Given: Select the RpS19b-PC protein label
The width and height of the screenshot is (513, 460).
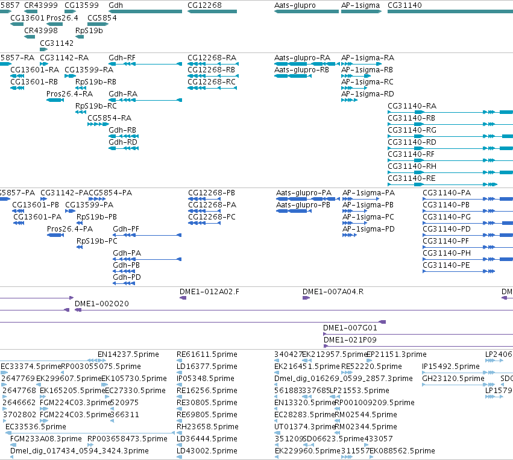Looking at the screenshot, I should click(97, 241).
